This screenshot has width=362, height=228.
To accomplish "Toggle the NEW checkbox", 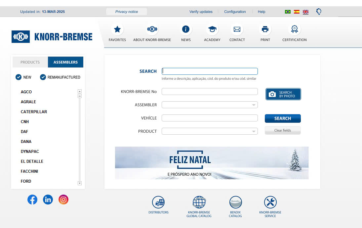I will [x=19, y=77].
